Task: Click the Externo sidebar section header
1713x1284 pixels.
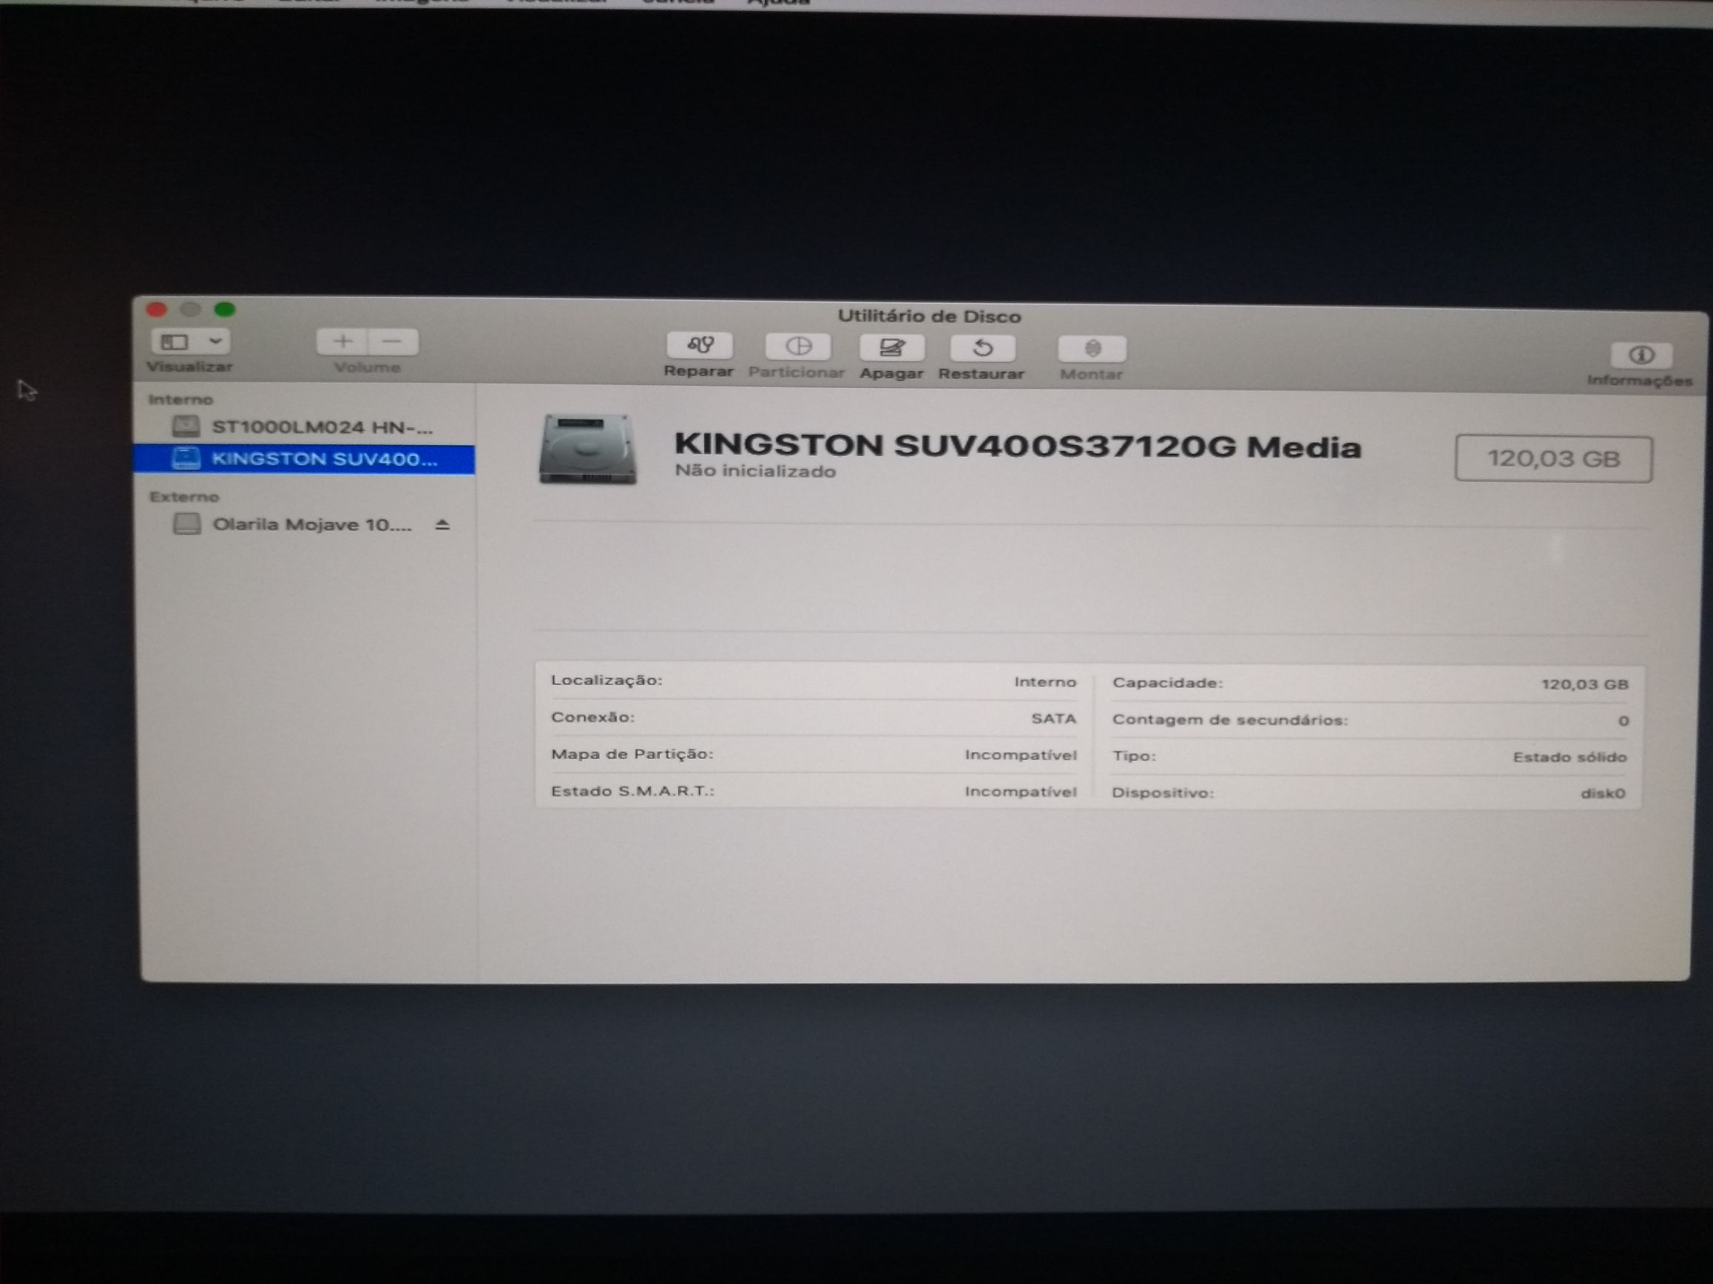Action: coord(184,497)
